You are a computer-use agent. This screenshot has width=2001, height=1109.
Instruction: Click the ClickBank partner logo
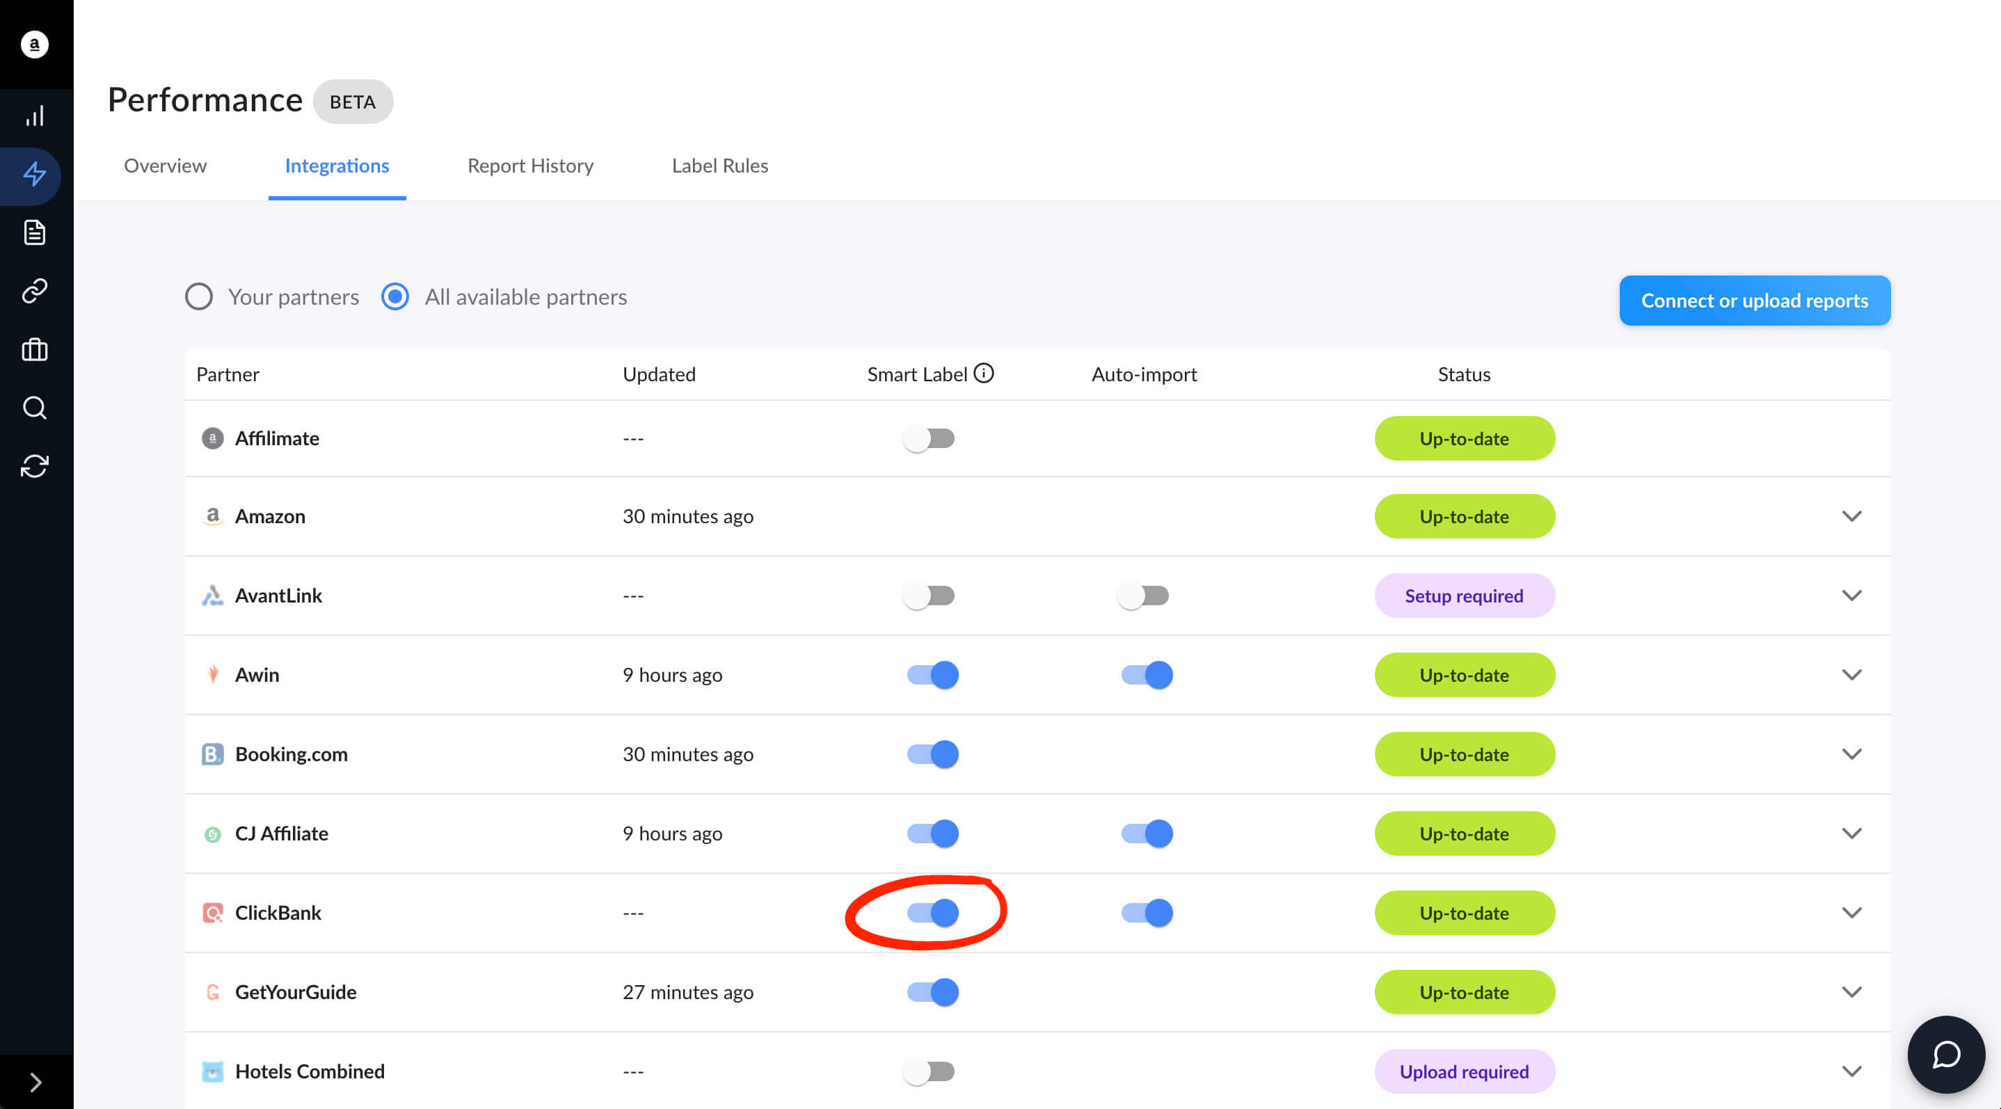(212, 913)
